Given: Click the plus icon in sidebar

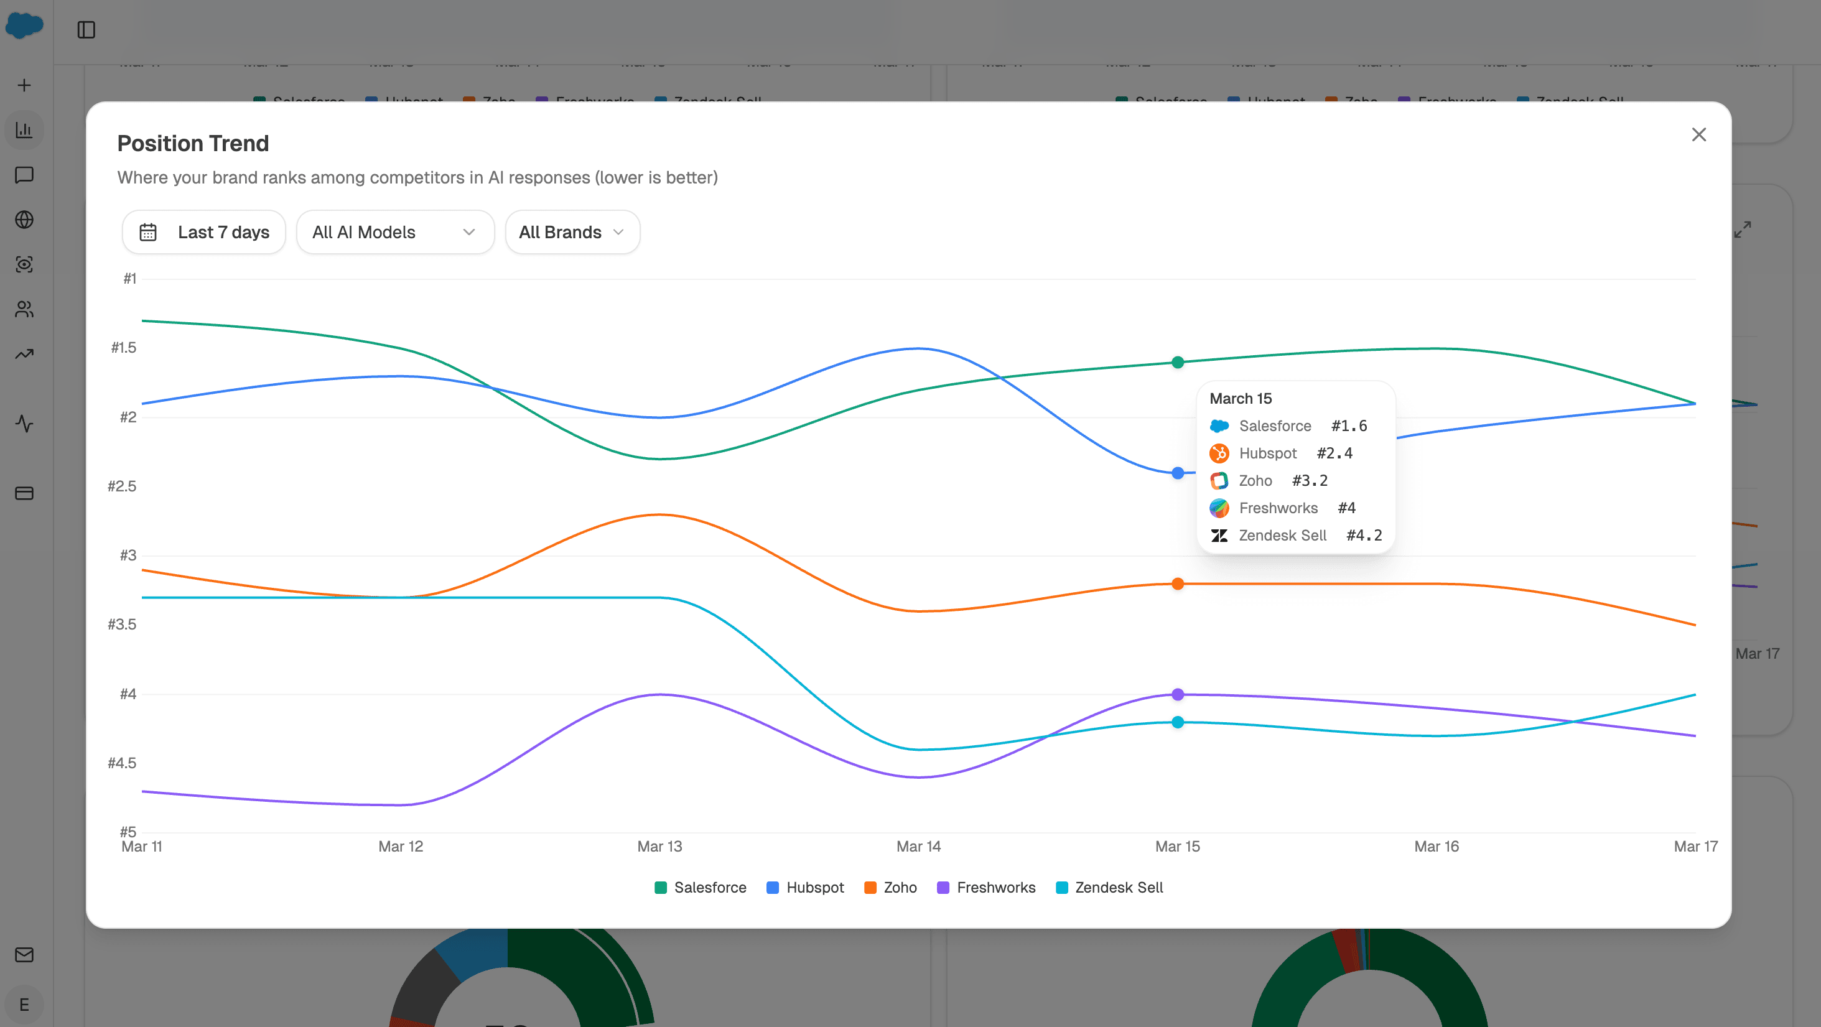Looking at the screenshot, I should 24,85.
